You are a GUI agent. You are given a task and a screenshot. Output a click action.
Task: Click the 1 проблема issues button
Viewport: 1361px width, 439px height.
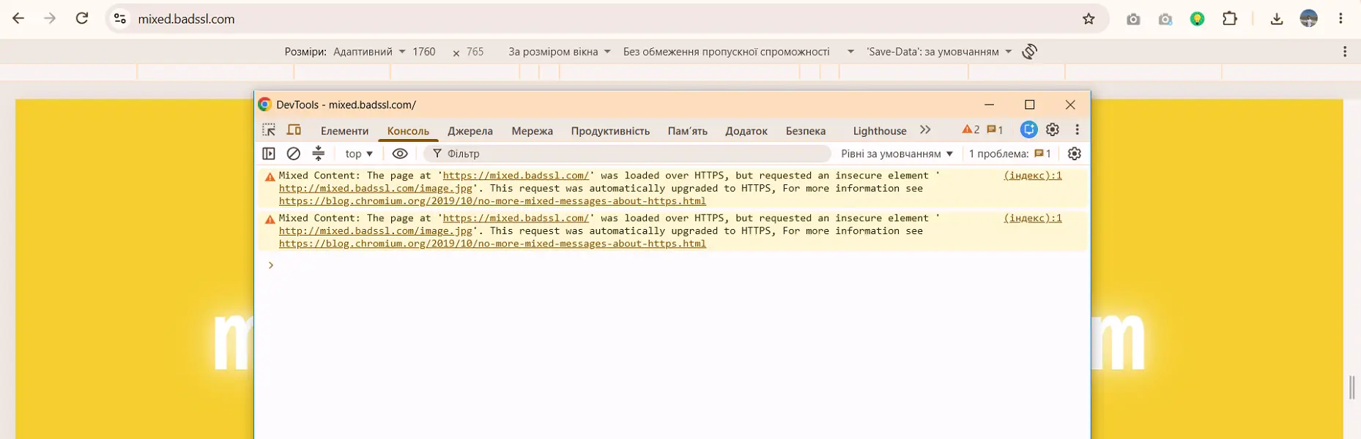click(1010, 154)
